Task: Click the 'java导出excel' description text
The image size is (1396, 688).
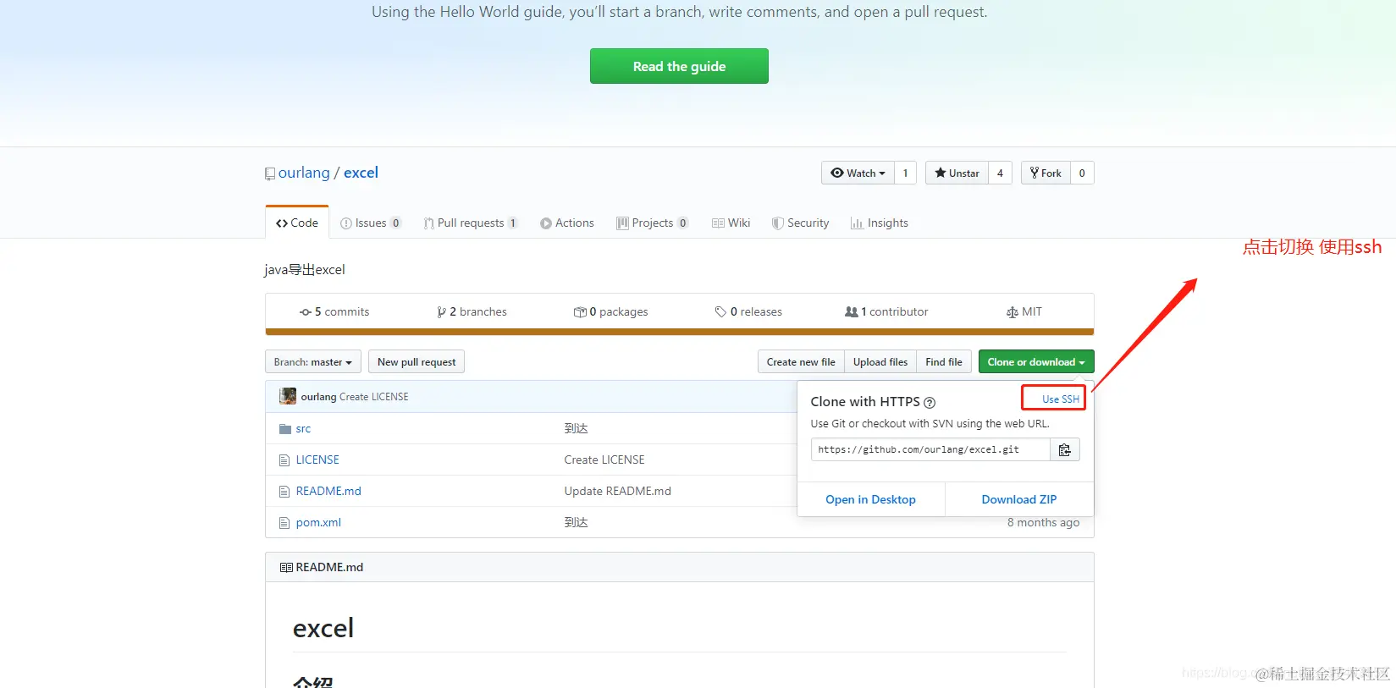Action: coord(305,269)
